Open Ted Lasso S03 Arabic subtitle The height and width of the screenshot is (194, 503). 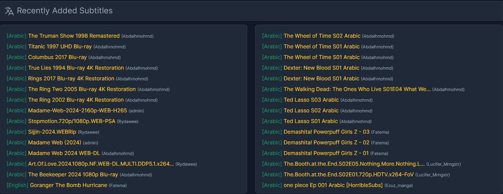[x=311, y=100]
